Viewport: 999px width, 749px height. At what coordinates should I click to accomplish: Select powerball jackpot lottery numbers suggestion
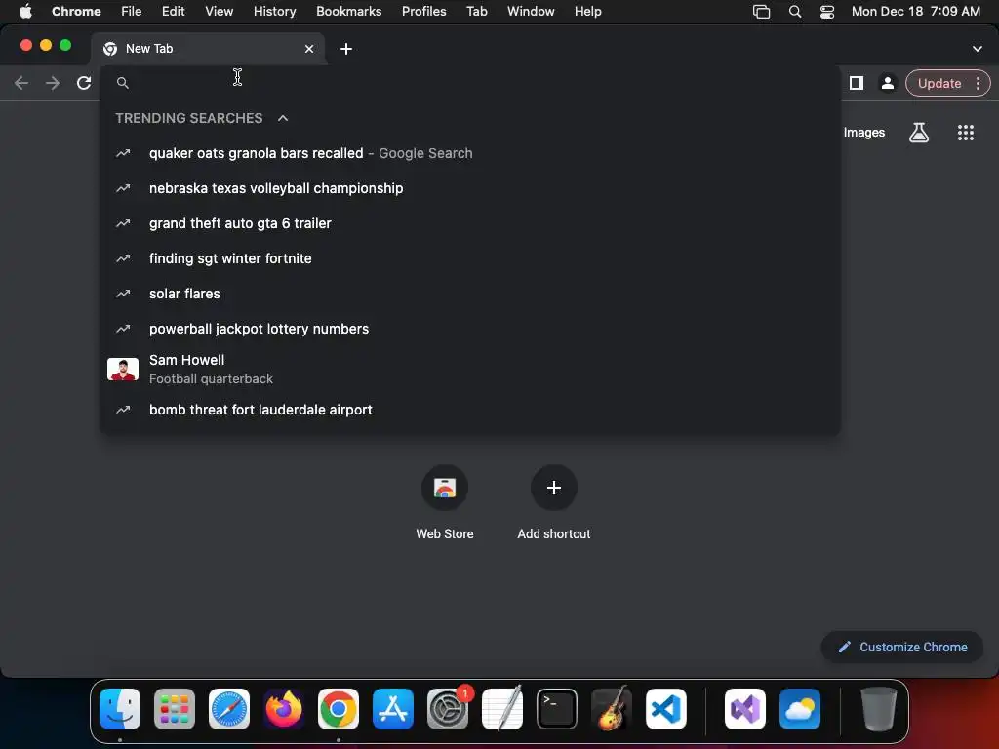(470, 329)
